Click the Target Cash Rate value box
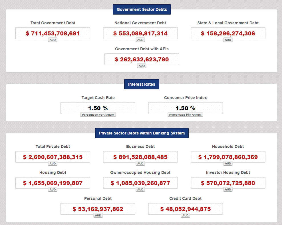This screenshot has width=282, height=225. 98,108
